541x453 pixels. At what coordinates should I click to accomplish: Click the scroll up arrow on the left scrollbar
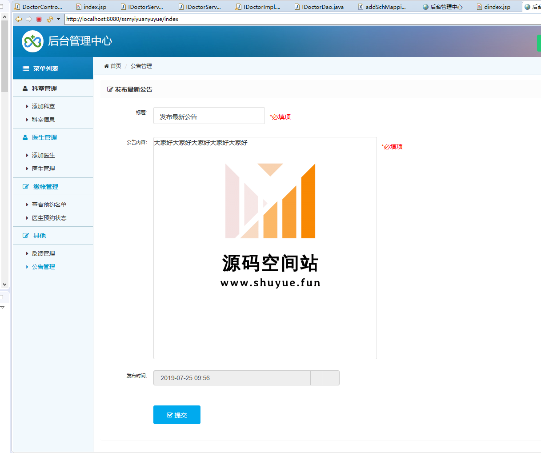[4, 17]
